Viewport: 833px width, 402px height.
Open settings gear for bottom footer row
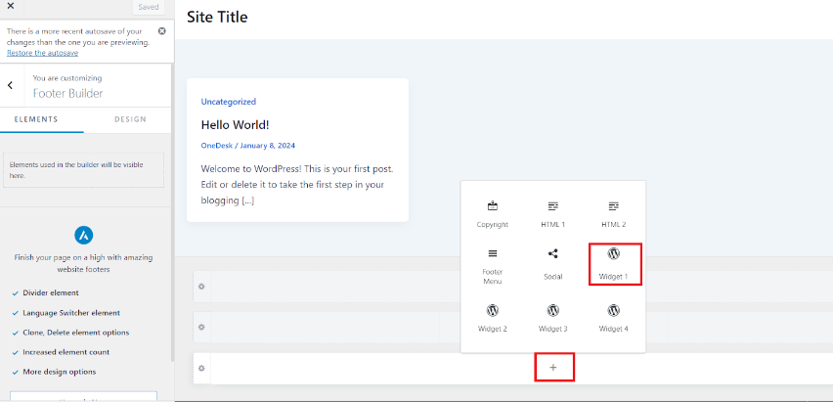[201, 368]
